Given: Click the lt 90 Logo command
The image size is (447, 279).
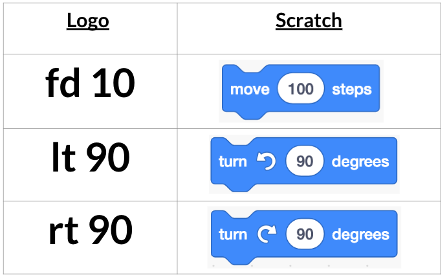Looking at the screenshot, I should pos(91,157).
